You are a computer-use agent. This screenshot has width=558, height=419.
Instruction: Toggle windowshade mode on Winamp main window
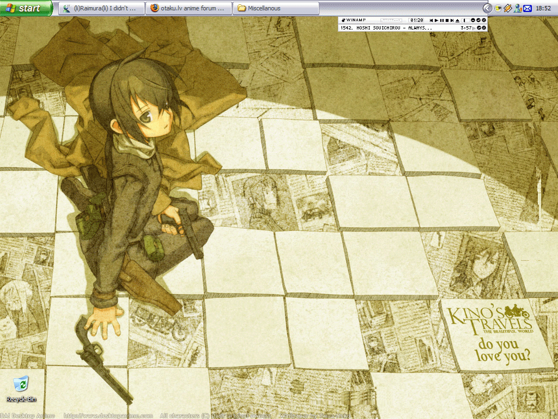click(478, 20)
